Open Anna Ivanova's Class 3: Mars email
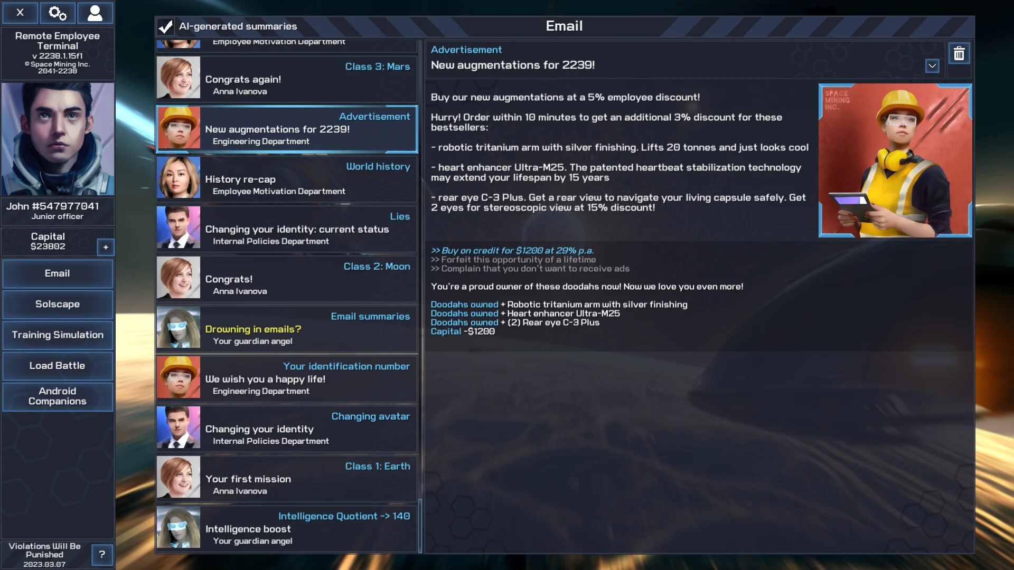This screenshot has height=570, width=1014. [x=287, y=79]
